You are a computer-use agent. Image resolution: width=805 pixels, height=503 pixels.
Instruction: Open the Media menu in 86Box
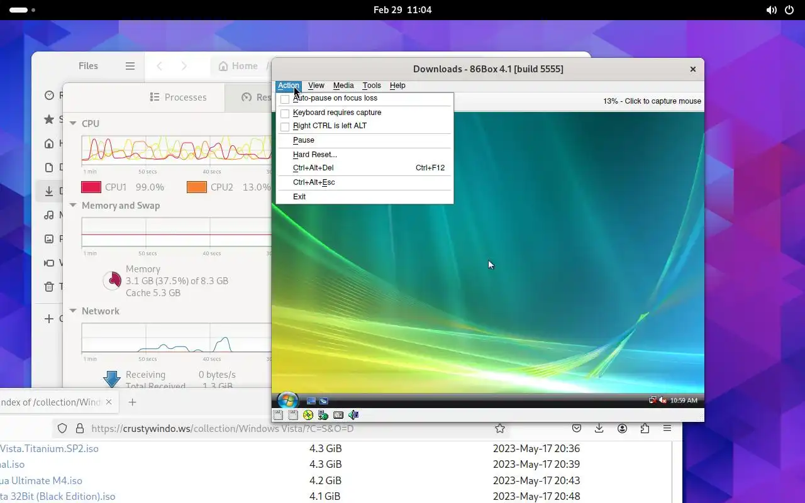(343, 86)
